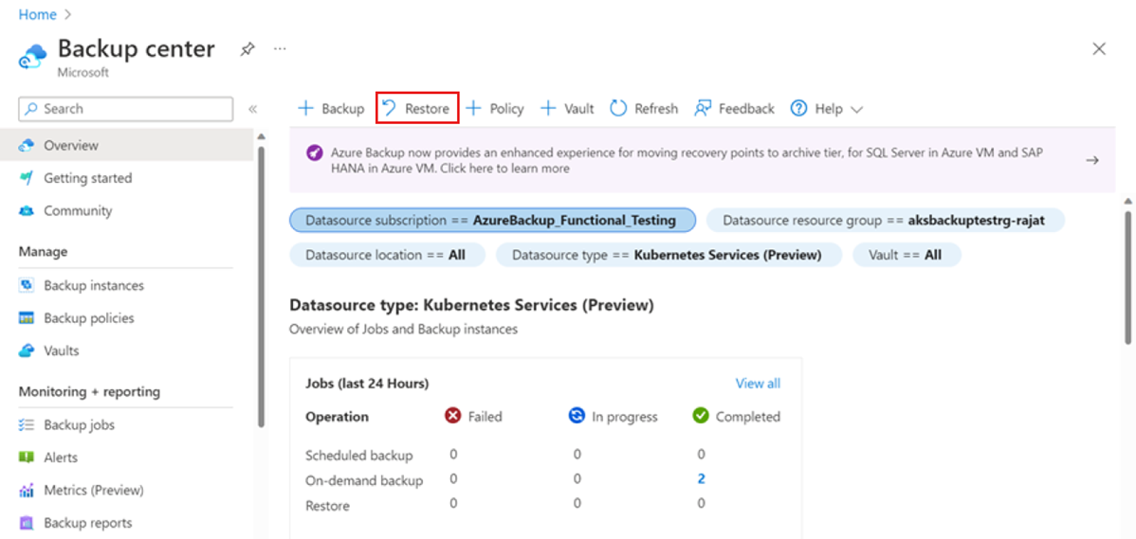Pin Backup center to dashboard
1136x539 pixels.
pos(247,49)
